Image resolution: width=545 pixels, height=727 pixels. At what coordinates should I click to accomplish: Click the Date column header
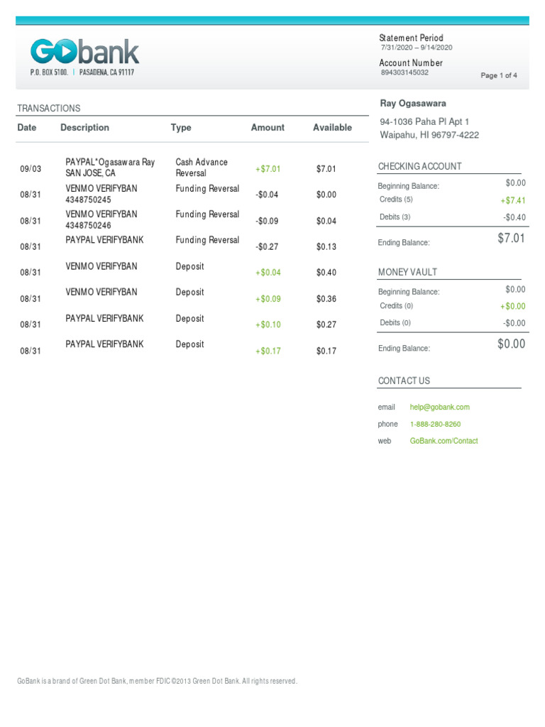pos(27,128)
